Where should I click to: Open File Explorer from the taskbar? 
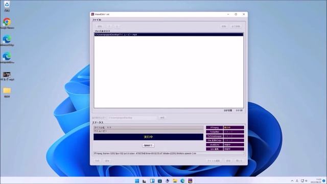point(175,180)
